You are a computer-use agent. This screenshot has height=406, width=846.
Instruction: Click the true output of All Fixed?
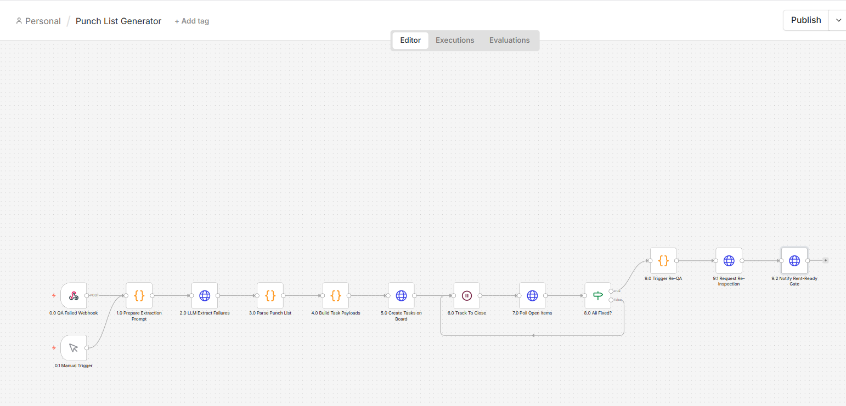pos(611,291)
